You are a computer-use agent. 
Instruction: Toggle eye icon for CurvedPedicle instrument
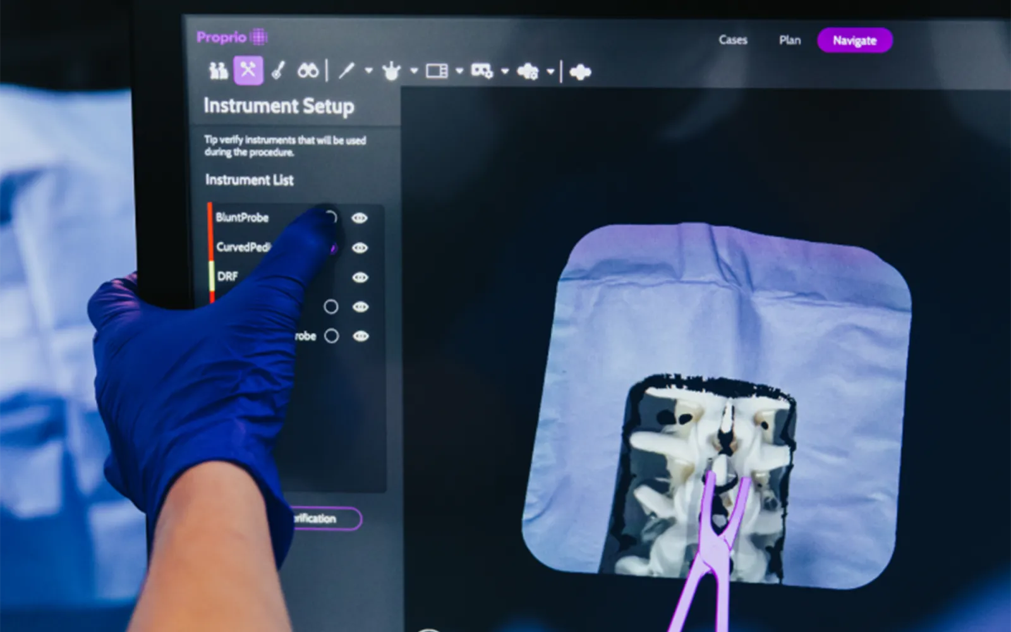(x=360, y=248)
